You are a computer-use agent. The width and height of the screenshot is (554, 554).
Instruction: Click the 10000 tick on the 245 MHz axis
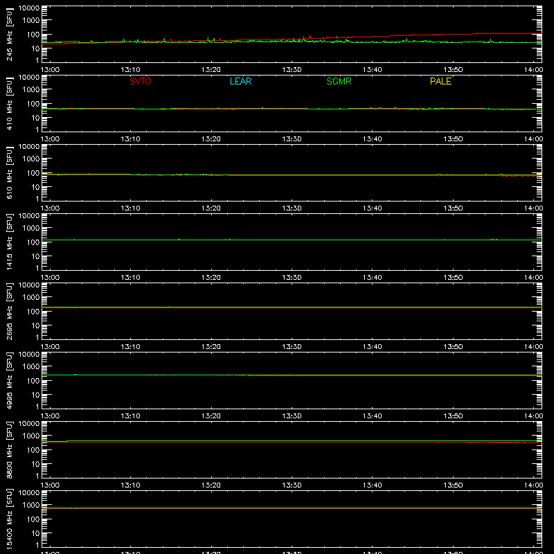29,8
